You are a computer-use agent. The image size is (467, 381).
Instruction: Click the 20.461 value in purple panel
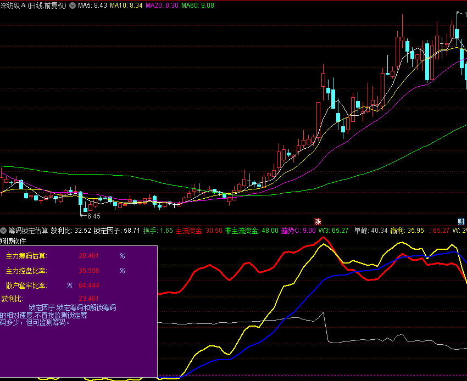[x=89, y=256]
